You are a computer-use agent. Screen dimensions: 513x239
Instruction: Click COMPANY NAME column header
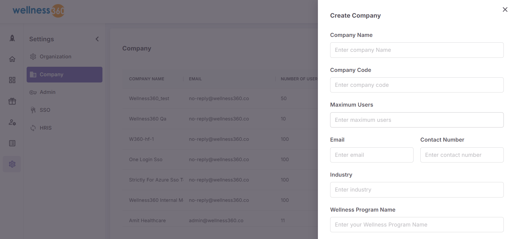coord(146,79)
